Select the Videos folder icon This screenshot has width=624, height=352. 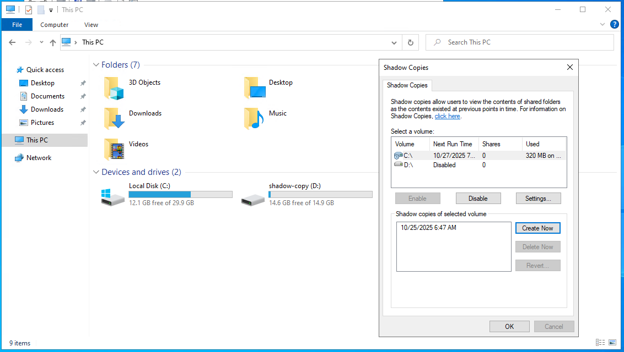[x=114, y=150]
